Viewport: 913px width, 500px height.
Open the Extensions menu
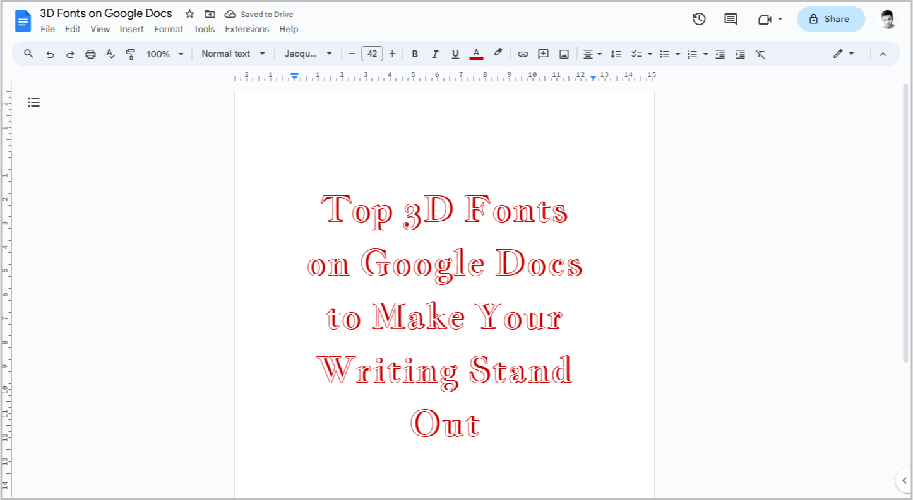pos(247,29)
